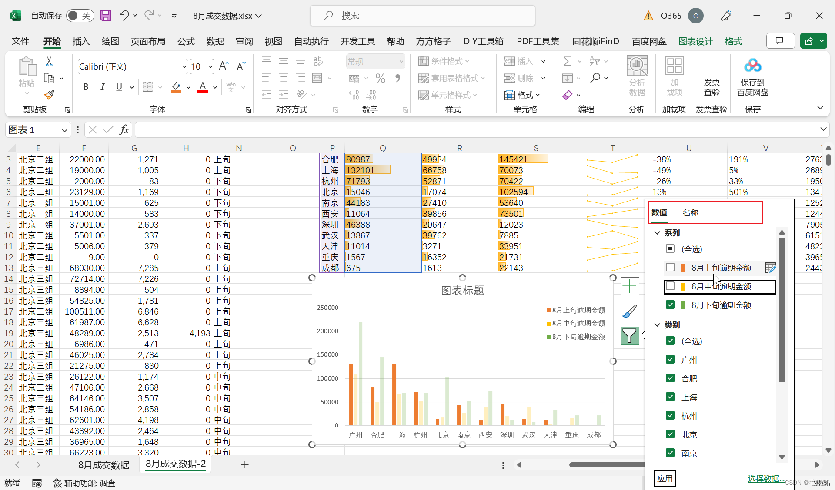835x490 pixels.
Task: Click the Comments speech bubble button
Action: [x=780, y=41]
